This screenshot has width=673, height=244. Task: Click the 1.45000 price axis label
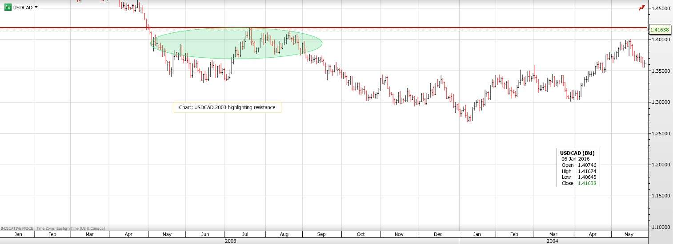click(x=660, y=8)
